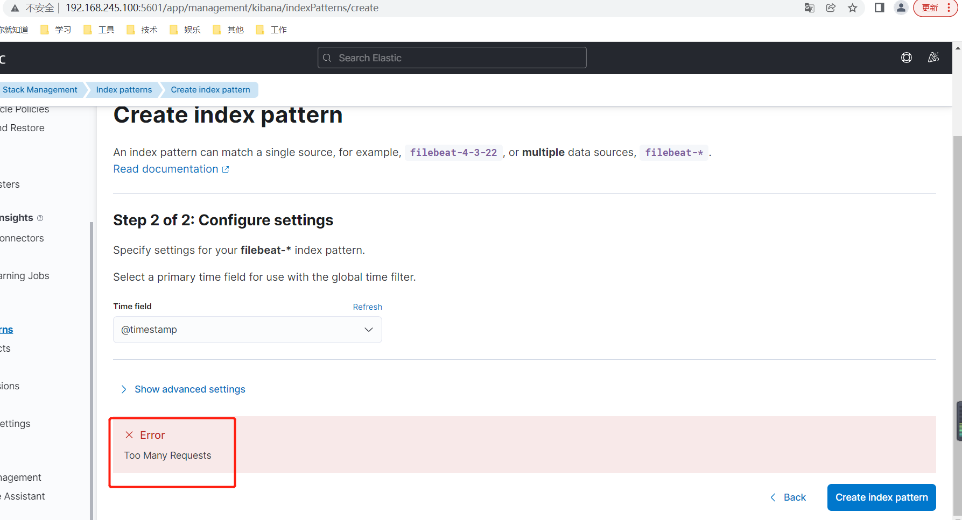Image resolution: width=962 pixels, height=520 pixels.
Task: Open the 技术 bookmark folder
Action: [x=142, y=30]
